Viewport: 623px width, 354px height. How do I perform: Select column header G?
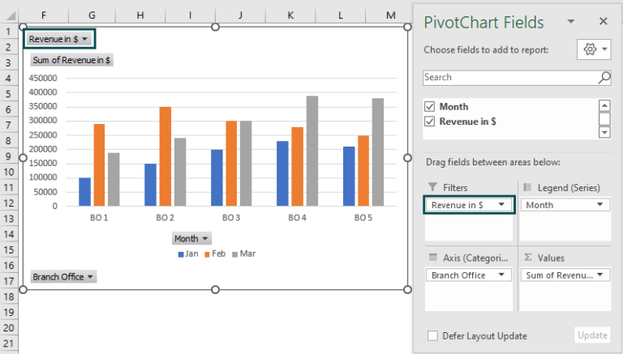click(x=92, y=15)
